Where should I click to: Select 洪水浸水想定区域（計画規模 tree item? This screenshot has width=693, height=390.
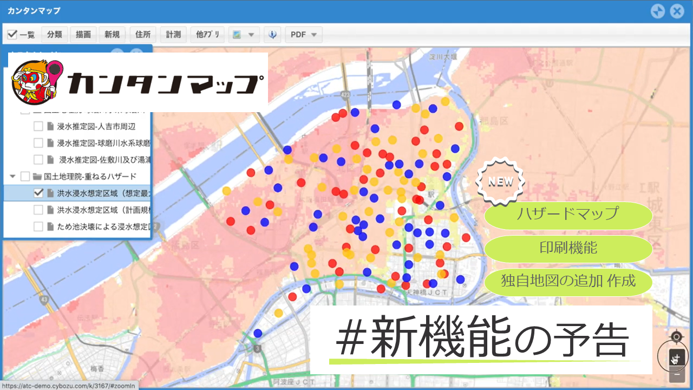[x=103, y=210]
